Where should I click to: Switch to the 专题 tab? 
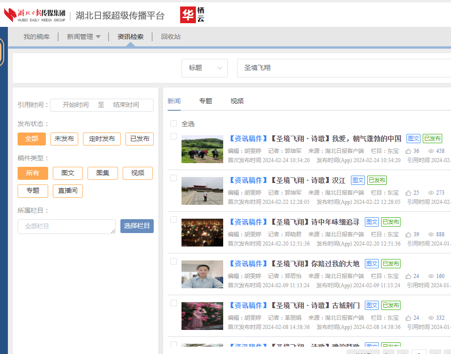click(x=206, y=101)
